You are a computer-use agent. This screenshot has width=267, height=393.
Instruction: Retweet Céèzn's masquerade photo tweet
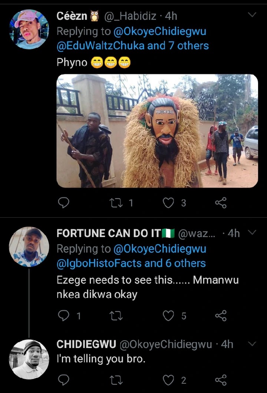click(116, 202)
